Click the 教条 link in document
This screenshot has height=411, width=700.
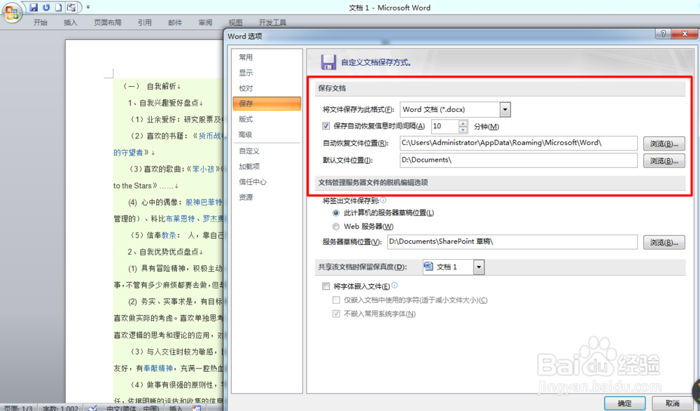pyautogui.click(x=169, y=235)
